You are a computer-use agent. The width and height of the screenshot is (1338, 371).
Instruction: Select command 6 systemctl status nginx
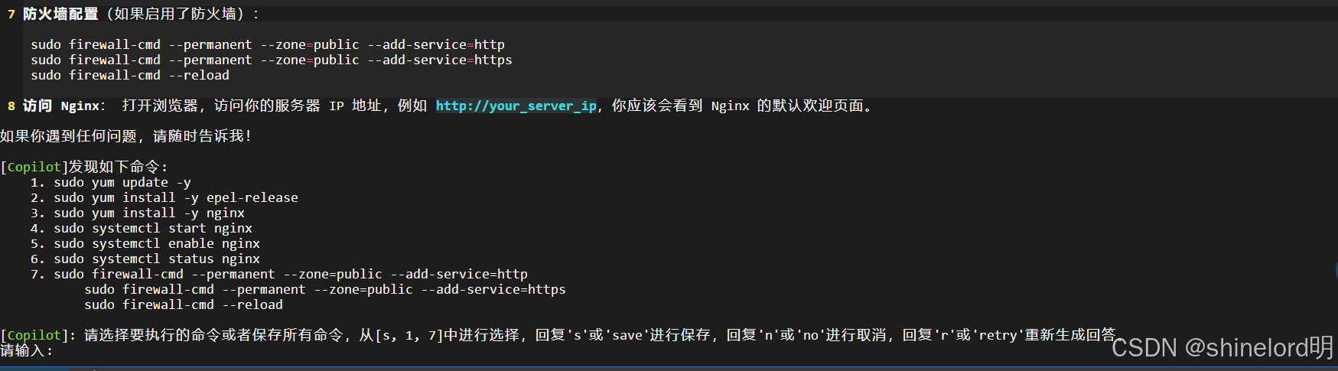click(x=145, y=259)
